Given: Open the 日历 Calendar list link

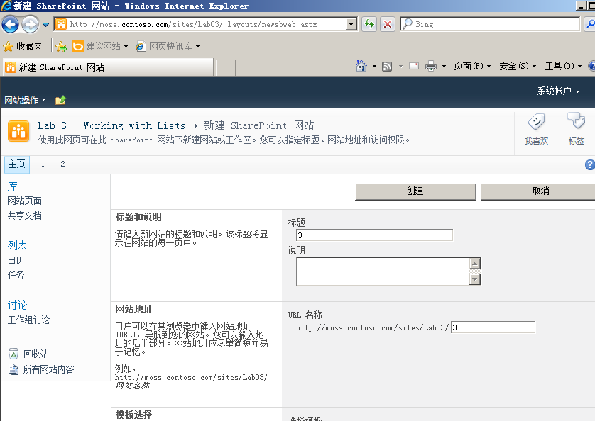Looking at the screenshot, I should [16, 260].
